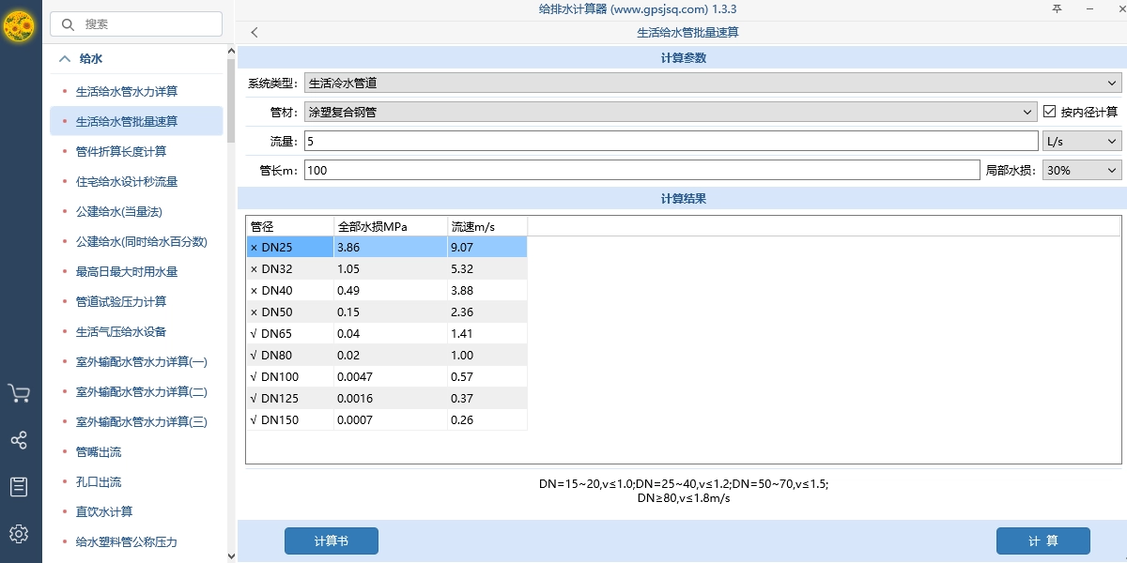This screenshot has height=563, width=1127.
Task: Open the L/s flow unit dropdown
Action: click(x=1080, y=140)
